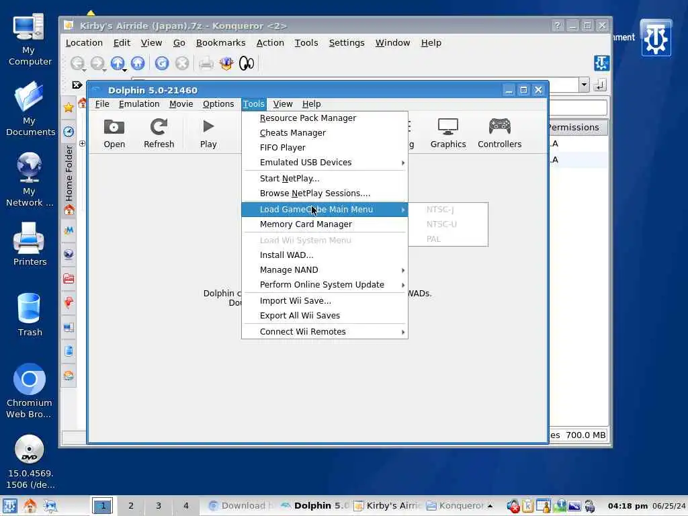The width and height of the screenshot is (688, 516).
Task: Open Cheats Manager menu entry
Action: [x=325, y=133]
